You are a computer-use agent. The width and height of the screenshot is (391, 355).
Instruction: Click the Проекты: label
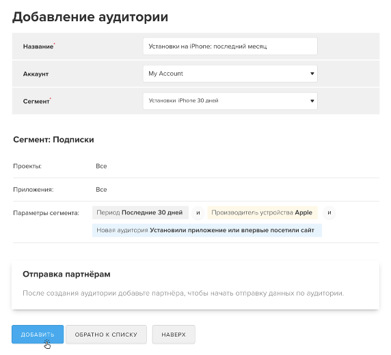point(27,166)
